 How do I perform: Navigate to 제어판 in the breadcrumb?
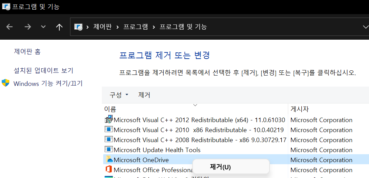(102, 27)
